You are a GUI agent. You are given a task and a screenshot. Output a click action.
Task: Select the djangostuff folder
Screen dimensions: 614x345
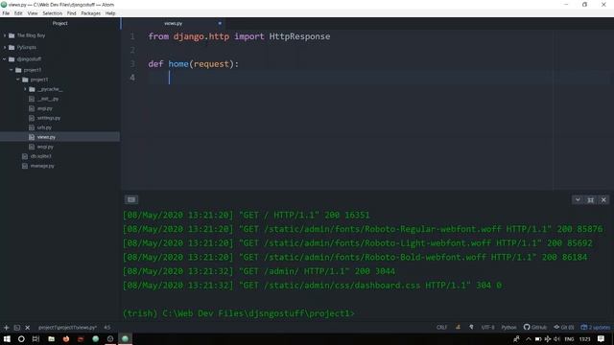29,59
